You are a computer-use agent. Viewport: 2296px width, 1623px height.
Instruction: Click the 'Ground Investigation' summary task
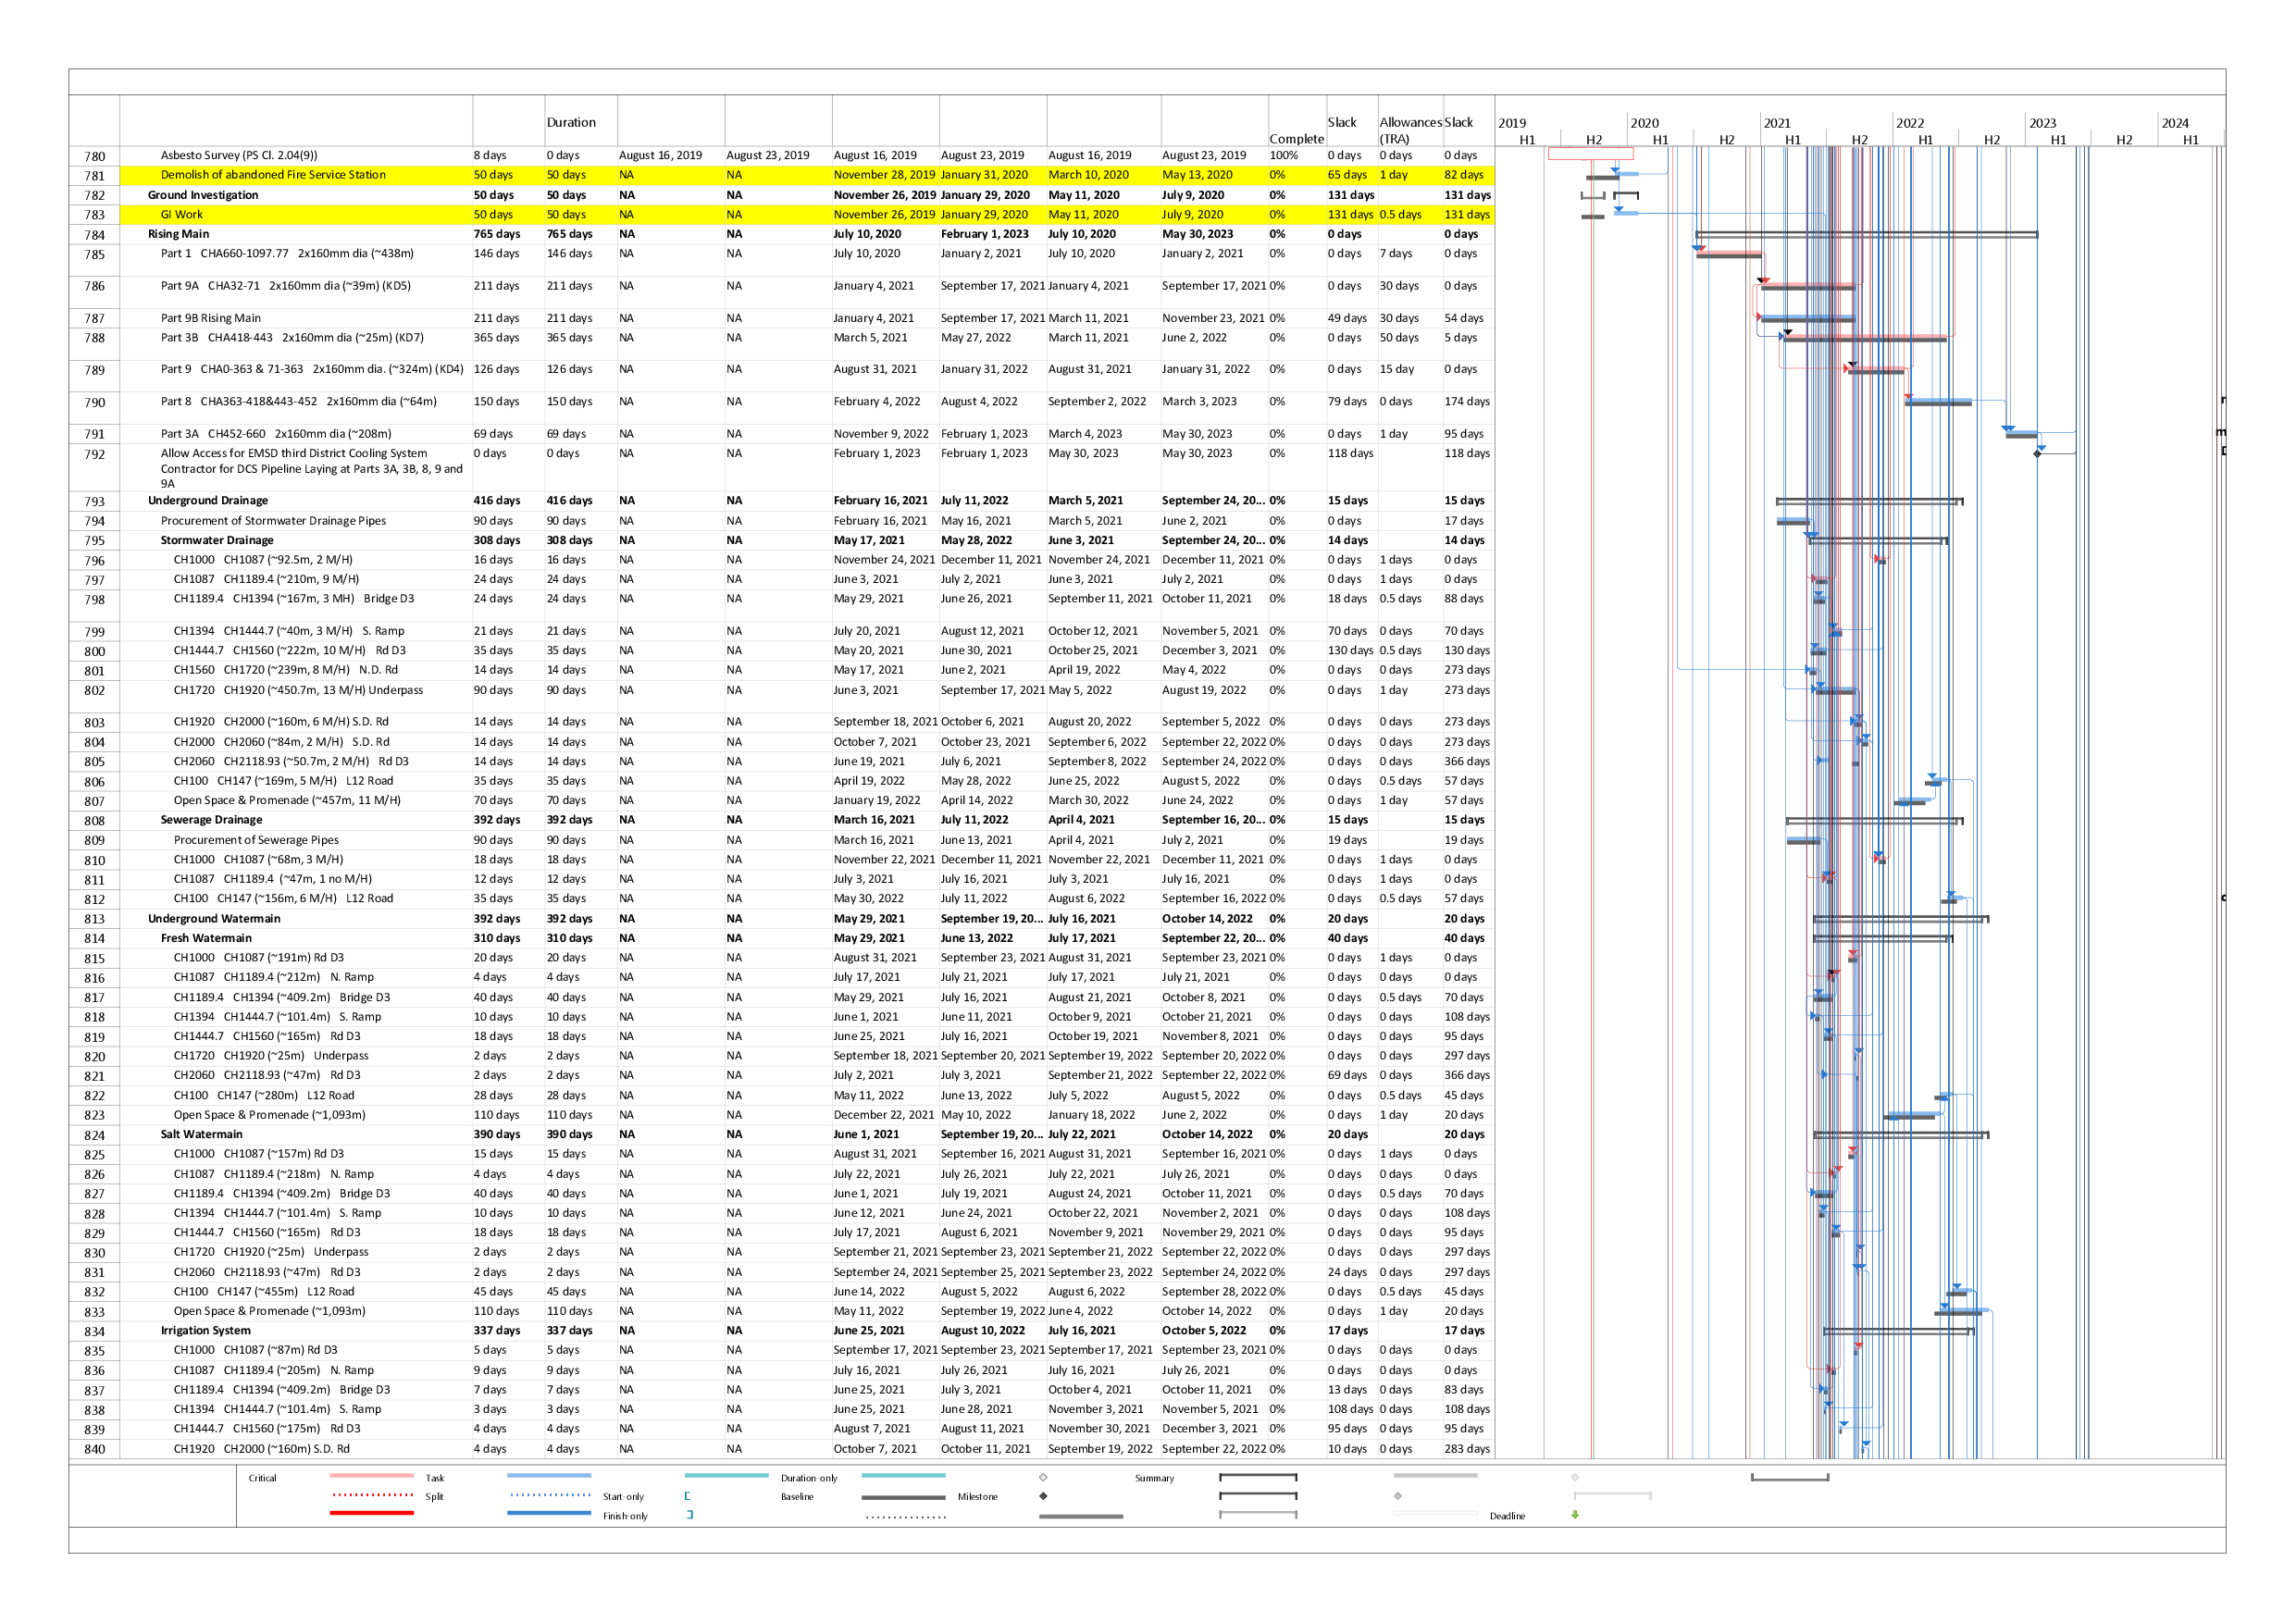203,195
